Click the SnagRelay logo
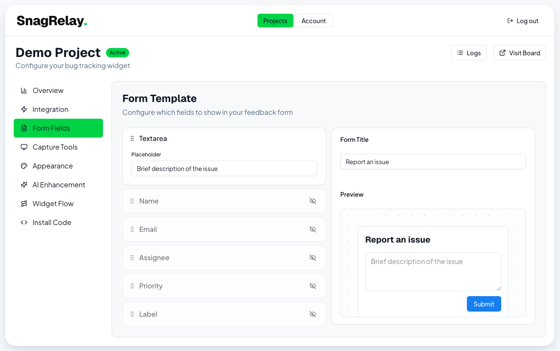 [x=51, y=21]
